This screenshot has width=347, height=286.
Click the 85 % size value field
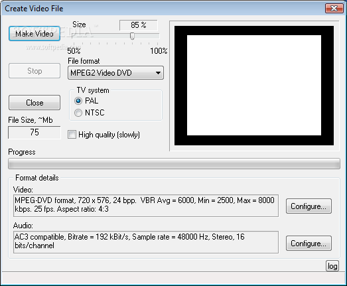139,25
